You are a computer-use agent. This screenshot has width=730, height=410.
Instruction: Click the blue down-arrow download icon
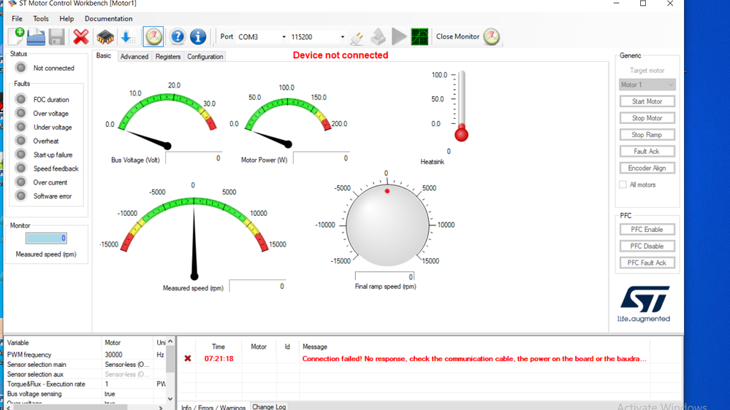click(x=128, y=36)
